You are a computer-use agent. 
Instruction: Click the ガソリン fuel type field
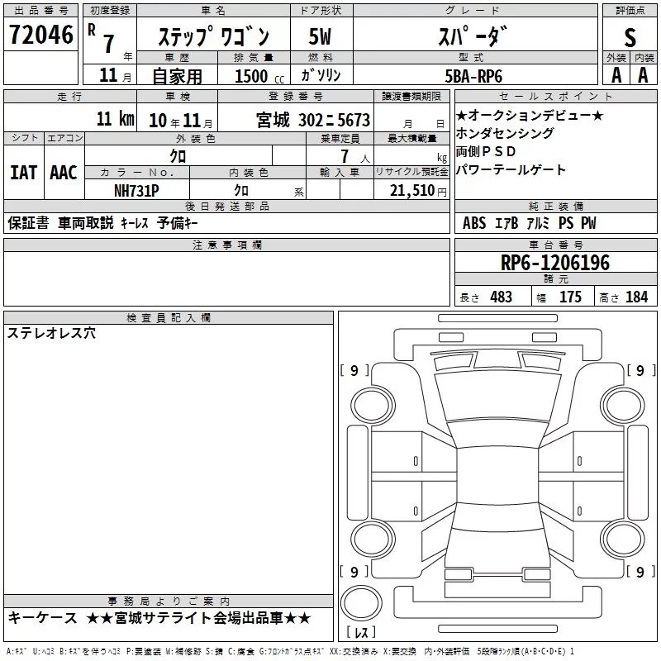(x=321, y=75)
